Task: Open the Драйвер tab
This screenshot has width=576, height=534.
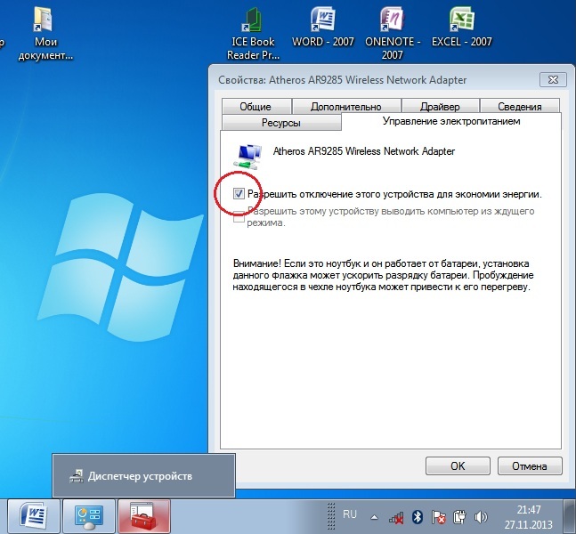Action: coord(439,107)
